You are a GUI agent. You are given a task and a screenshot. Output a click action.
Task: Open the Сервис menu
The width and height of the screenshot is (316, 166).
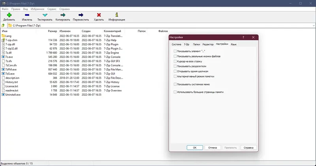(x=52, y=9)
